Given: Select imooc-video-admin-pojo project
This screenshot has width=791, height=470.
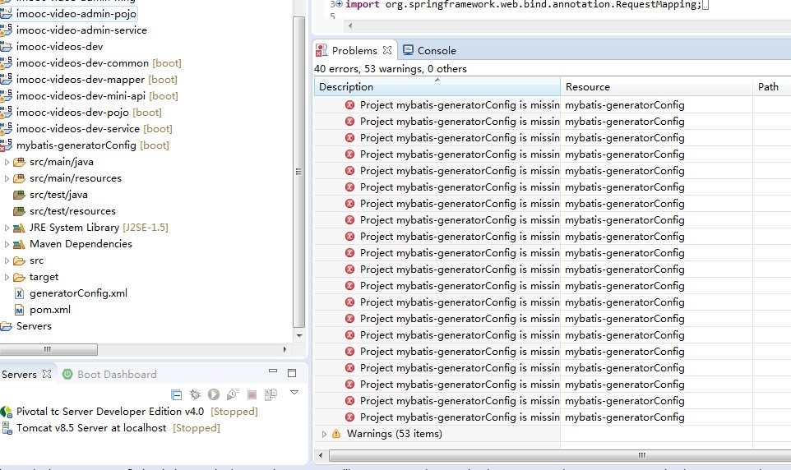Looking at the screenshot, I should point(76,14).
